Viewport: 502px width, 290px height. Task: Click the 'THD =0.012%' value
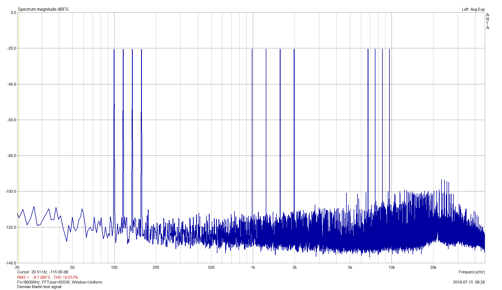[x=66, y=277]
